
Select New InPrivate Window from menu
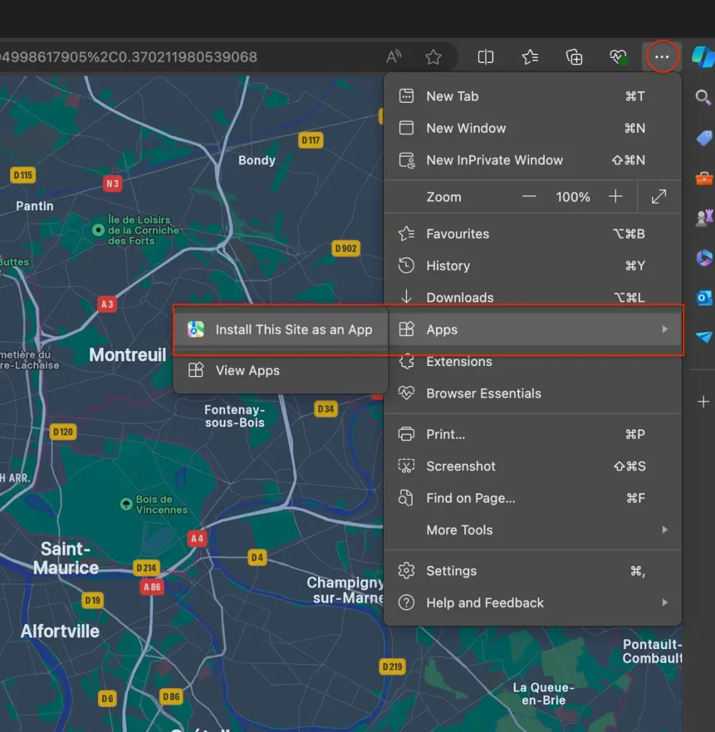click(x=494, y=160)
